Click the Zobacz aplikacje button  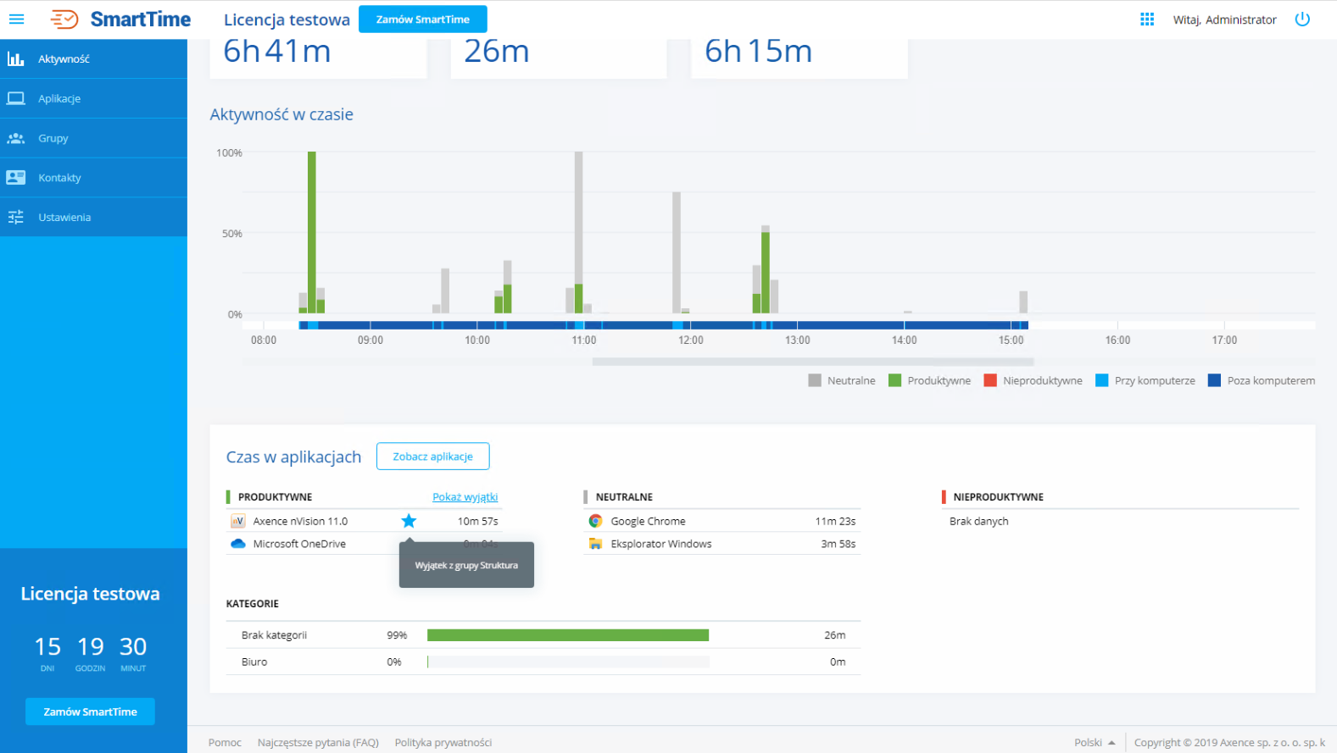click(x=432, y=457)
